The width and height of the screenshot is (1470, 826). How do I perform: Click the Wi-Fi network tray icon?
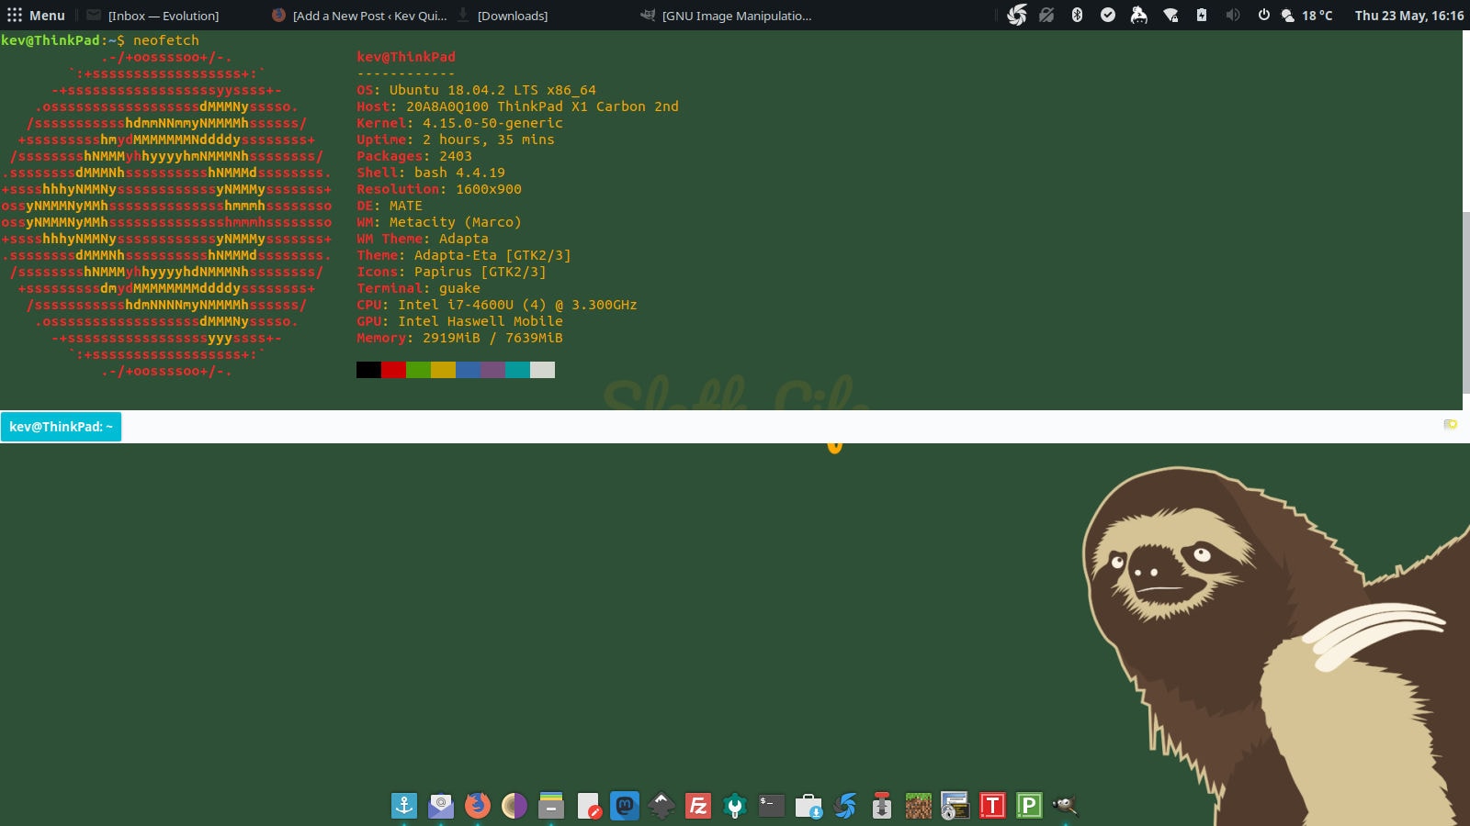click(x=1170, y=15)
